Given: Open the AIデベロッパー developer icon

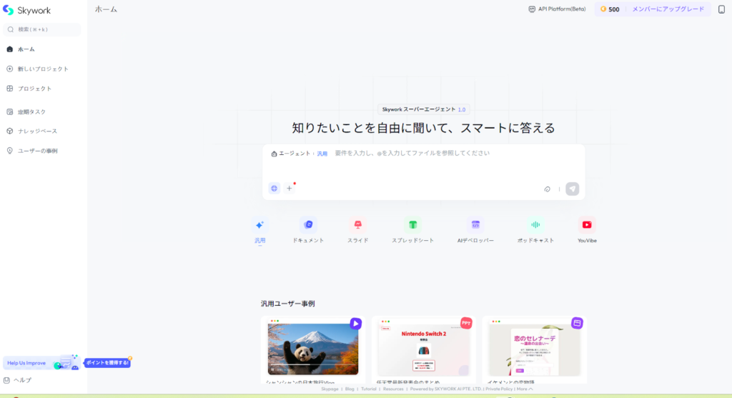Looking at the screenshot, I should 475,225.
